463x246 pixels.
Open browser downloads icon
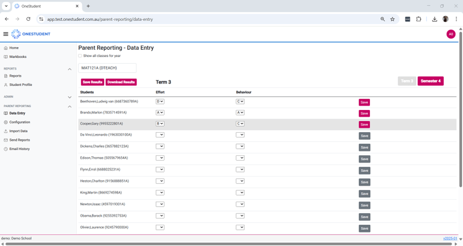pyautogui.click(x=434, y=19)
